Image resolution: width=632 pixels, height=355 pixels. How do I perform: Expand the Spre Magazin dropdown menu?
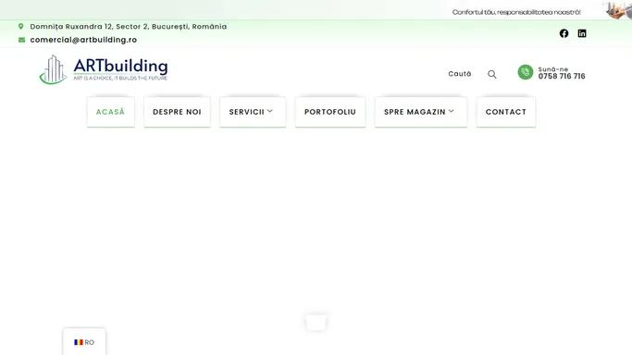(420, 112)
